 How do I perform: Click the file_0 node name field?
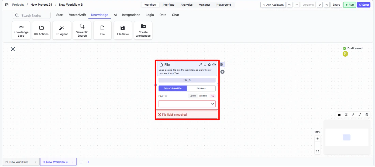[x=187, y=80]
